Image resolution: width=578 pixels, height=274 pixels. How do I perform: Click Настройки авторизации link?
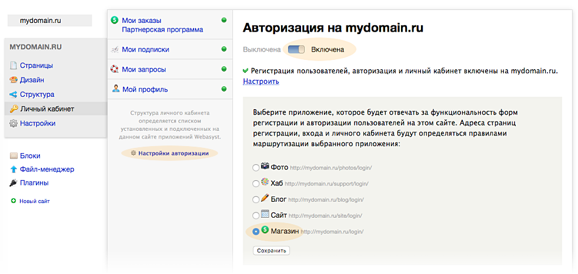coord(173,153)
